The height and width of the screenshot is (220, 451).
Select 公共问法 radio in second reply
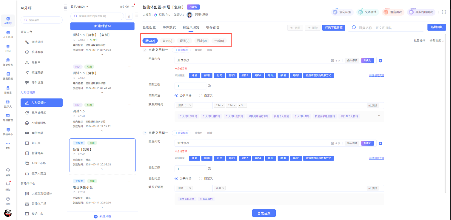176,178
